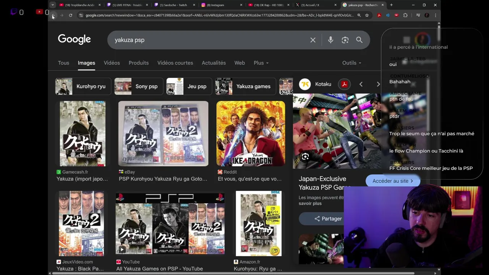
Task: Open All Yakuza Games on PSP video thumbnail
Action: 170,224
